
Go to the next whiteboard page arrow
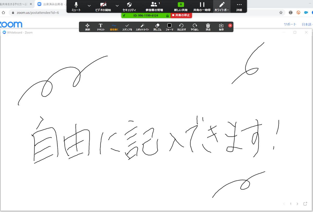pos(297,204)
